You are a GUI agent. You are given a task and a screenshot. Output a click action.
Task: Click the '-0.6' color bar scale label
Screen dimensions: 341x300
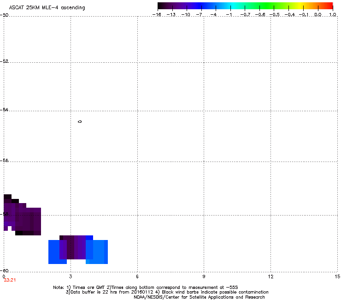point(260,15)
